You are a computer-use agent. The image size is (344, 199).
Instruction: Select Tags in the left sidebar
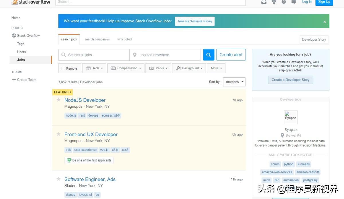(x=21, y=44)
